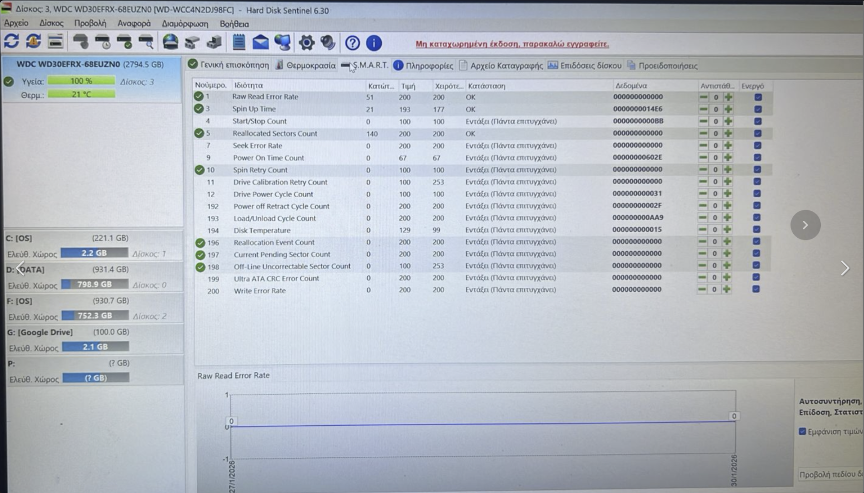This screenshot has width=864, height=493.
Task: Click the disk with magnifying glass icon
Action: pos(146,42)
